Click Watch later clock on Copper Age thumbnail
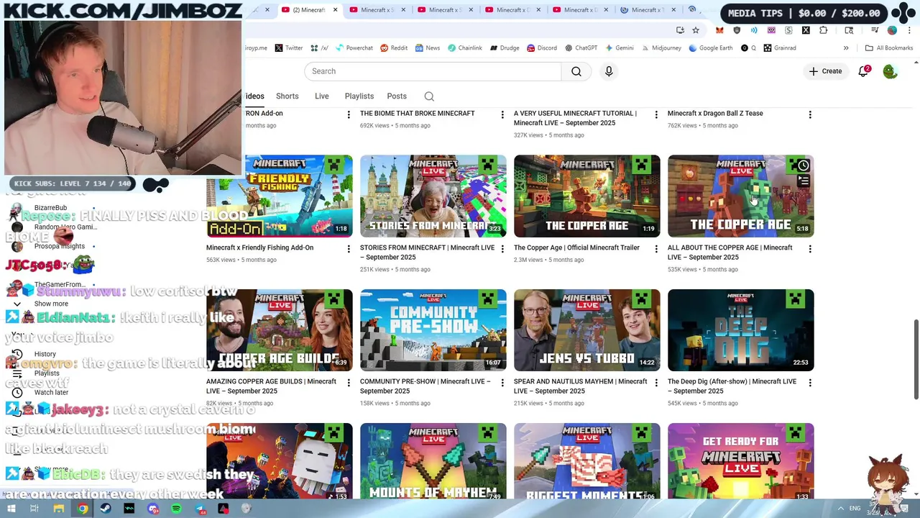This screenshot has width=920, height=518. coord(803,166)
